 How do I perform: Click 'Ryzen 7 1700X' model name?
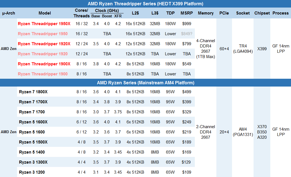tap(33, 102)
